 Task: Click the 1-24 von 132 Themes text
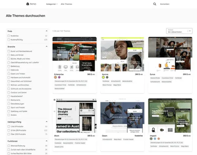[x=61, y=31]
